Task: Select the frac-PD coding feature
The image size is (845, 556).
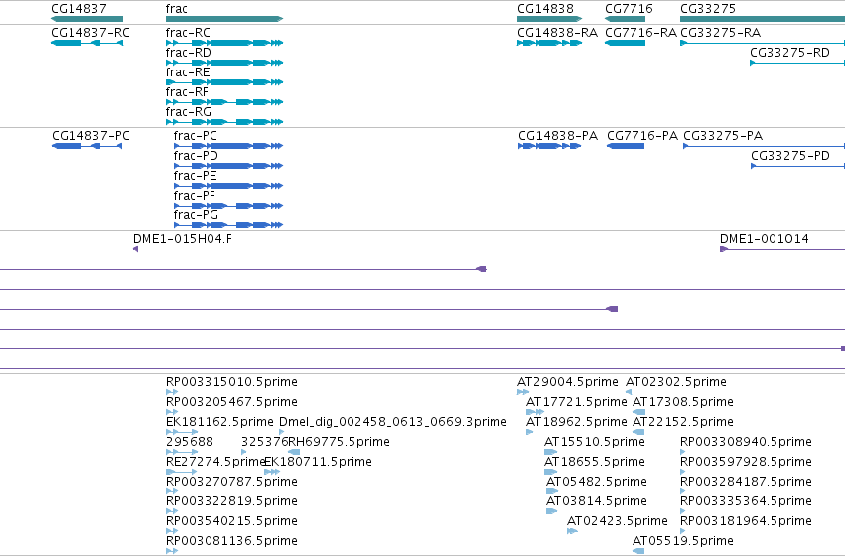Action: point(228,166)
